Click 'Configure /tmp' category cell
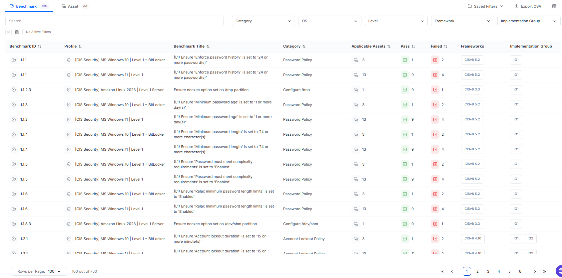 [296, 90]
